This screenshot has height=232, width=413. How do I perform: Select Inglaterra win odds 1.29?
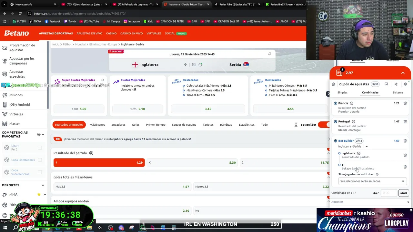coord(99,162)
